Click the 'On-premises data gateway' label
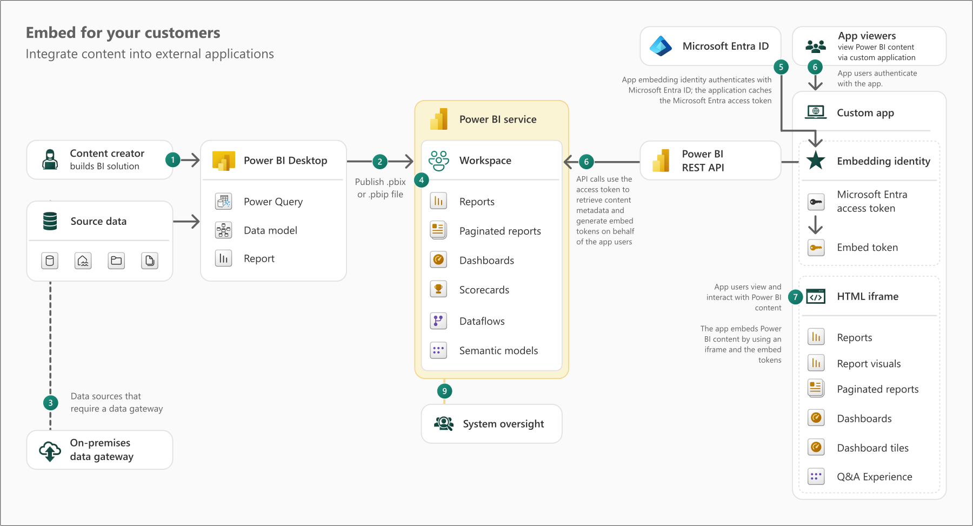The height and width of the screenshot is (526, 973). (102, 450)
